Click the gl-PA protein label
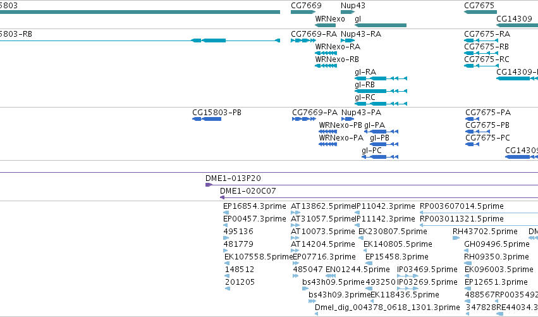This screenshot has height=317, width=538. click(375, 125)
